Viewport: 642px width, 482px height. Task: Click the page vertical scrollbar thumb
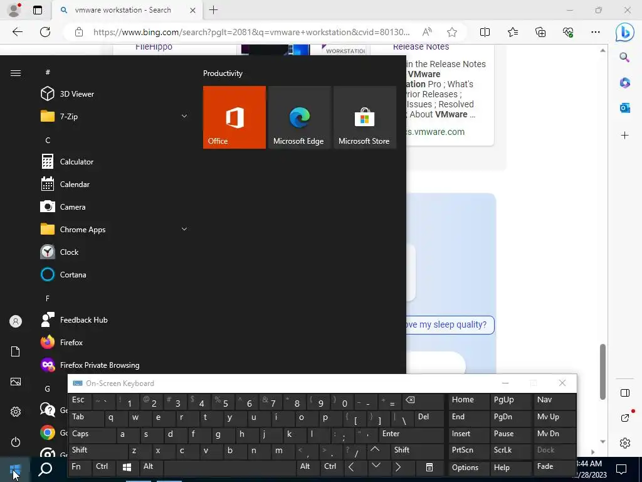click(603, 372)
